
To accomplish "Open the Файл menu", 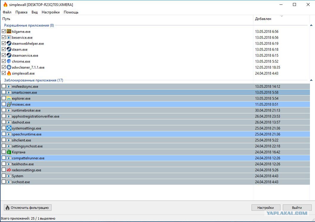I will 7,12.
